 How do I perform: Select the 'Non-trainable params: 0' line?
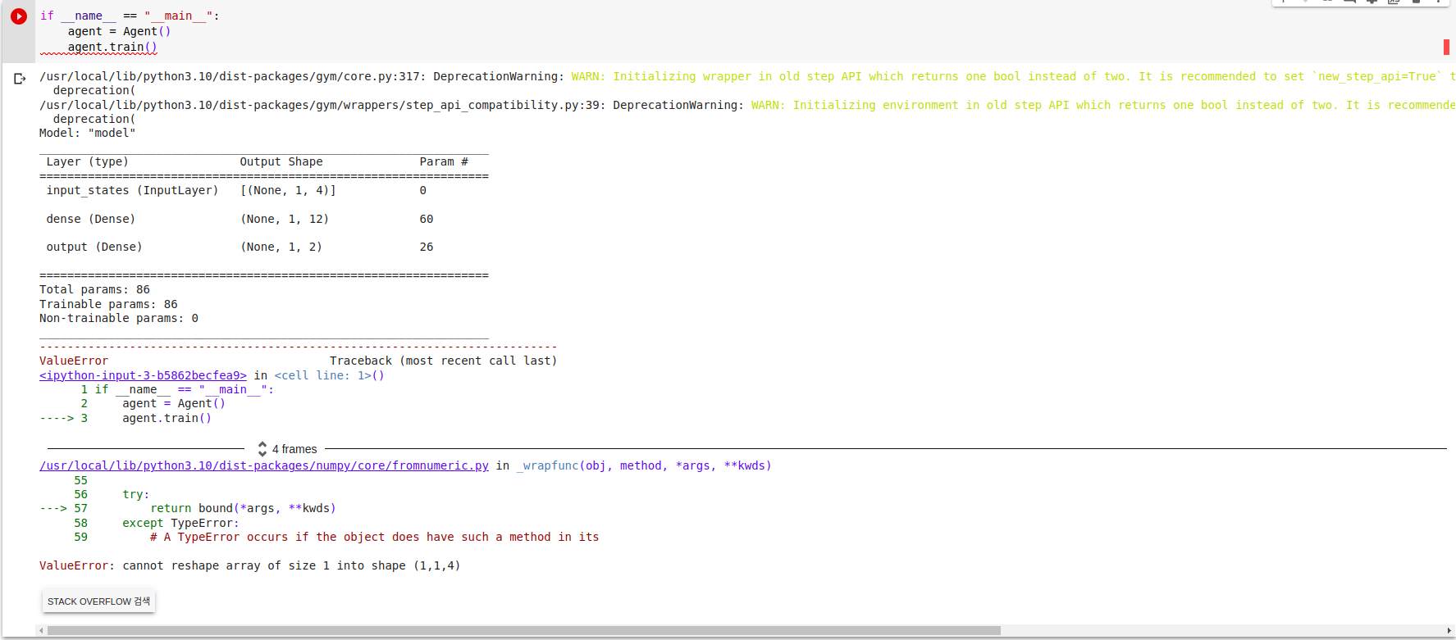(119, 318)
